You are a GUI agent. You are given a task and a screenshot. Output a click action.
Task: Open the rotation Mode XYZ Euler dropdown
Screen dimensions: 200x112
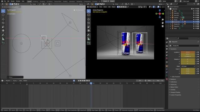tap(188, 66)
